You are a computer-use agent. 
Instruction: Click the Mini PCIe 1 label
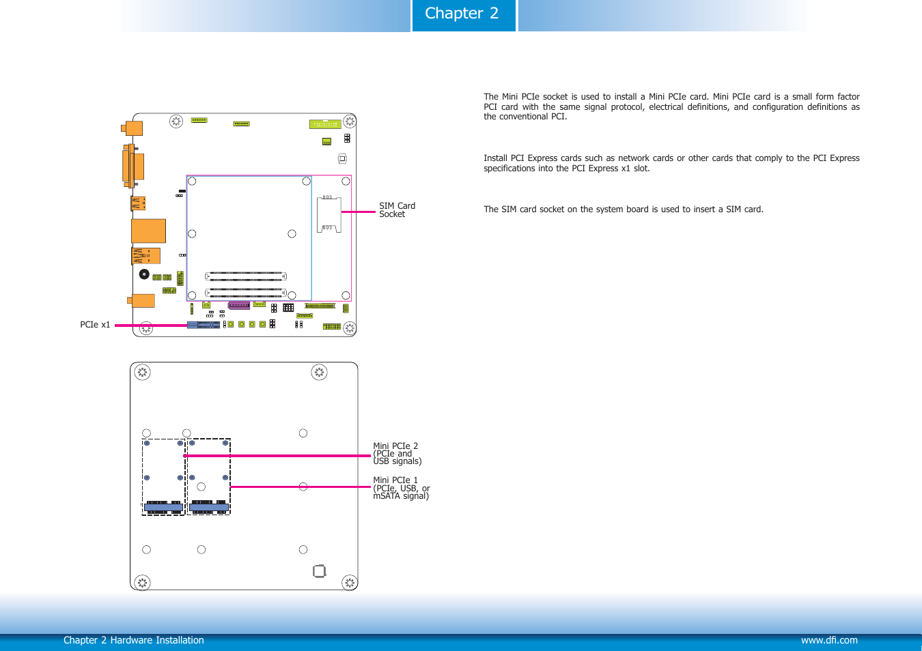401,488
